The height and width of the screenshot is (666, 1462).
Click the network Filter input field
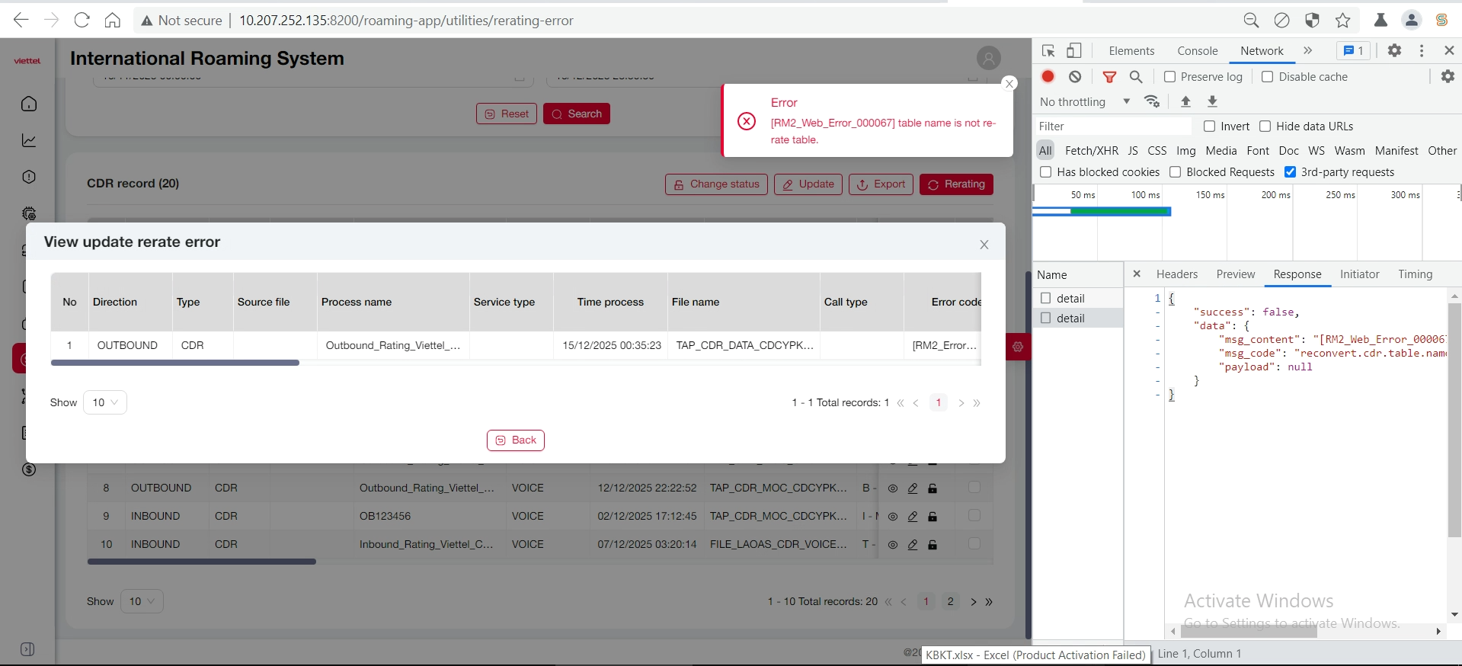[1112, 126]
